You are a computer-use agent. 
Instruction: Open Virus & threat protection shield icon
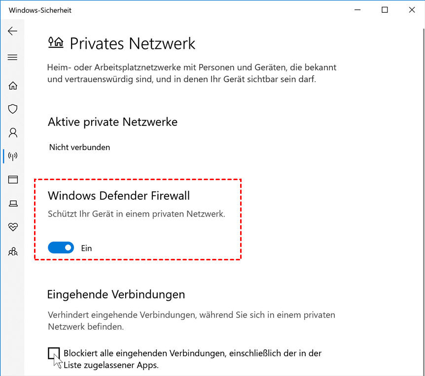[13, 109]
